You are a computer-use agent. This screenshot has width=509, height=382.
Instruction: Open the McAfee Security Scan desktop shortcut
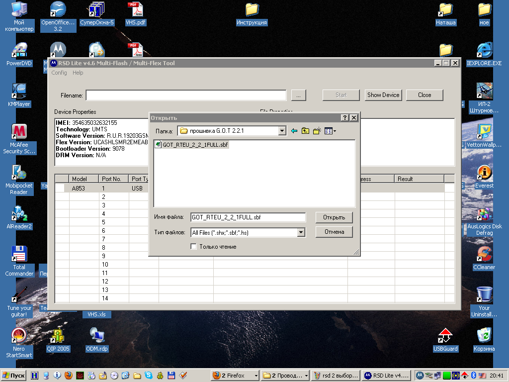(x=19, y=139)
